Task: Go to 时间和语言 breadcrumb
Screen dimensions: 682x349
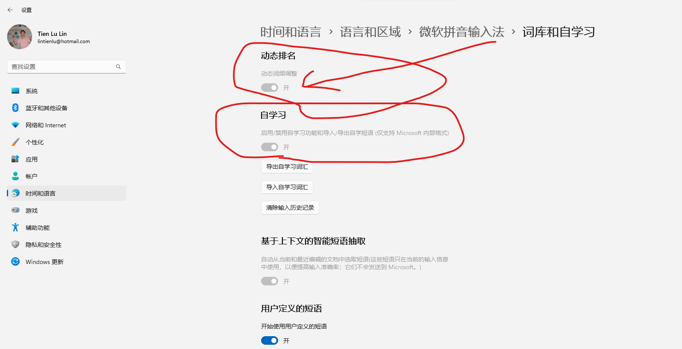Action: tap(291, 32)
